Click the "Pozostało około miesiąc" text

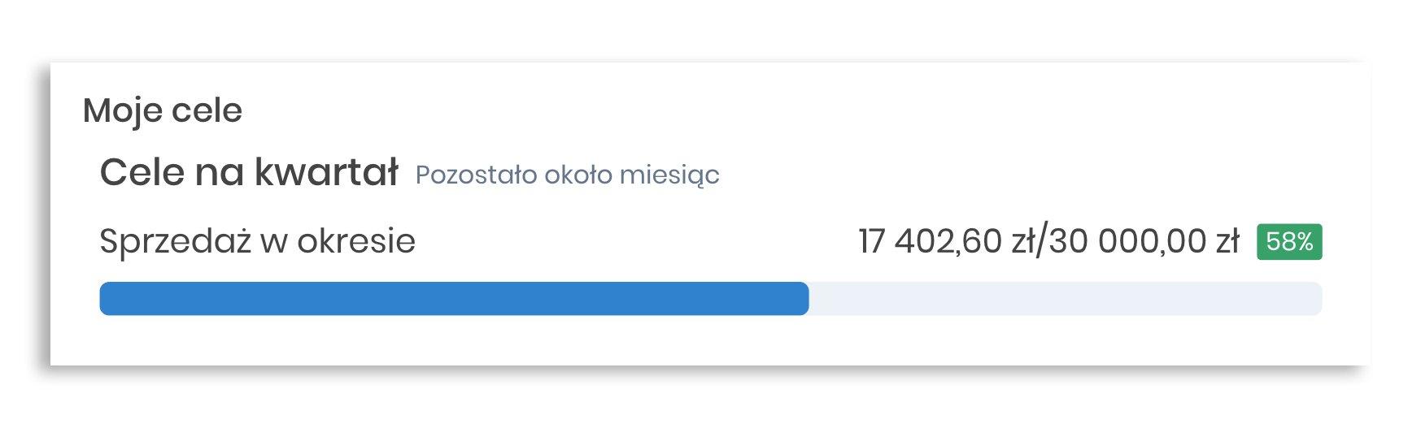(x=567, y=175)
